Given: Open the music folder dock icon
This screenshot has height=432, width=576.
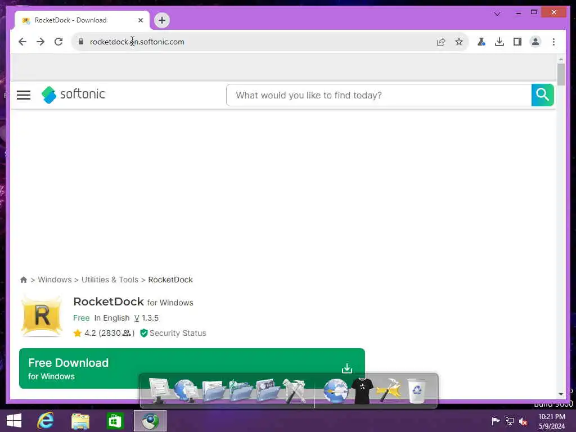Looking at the screenshot, I should tap(241, 391).
